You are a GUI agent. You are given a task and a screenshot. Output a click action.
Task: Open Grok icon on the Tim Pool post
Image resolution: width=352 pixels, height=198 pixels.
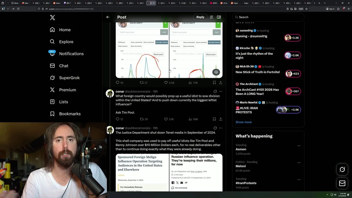[x=215, y=92]
